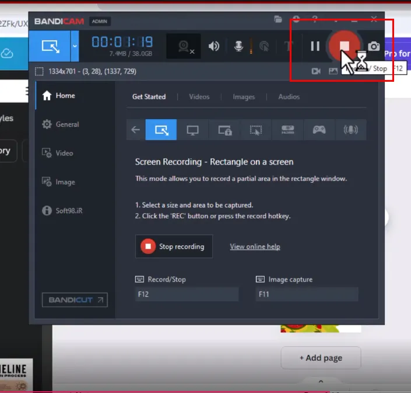Mute the speaker sound icon
Image resolution: width=411 pixels, height=393 pixels.
click(x=214, y=47)
